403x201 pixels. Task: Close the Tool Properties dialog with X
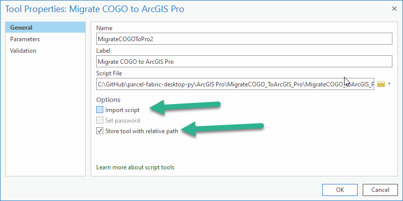[x=393, y=9]
